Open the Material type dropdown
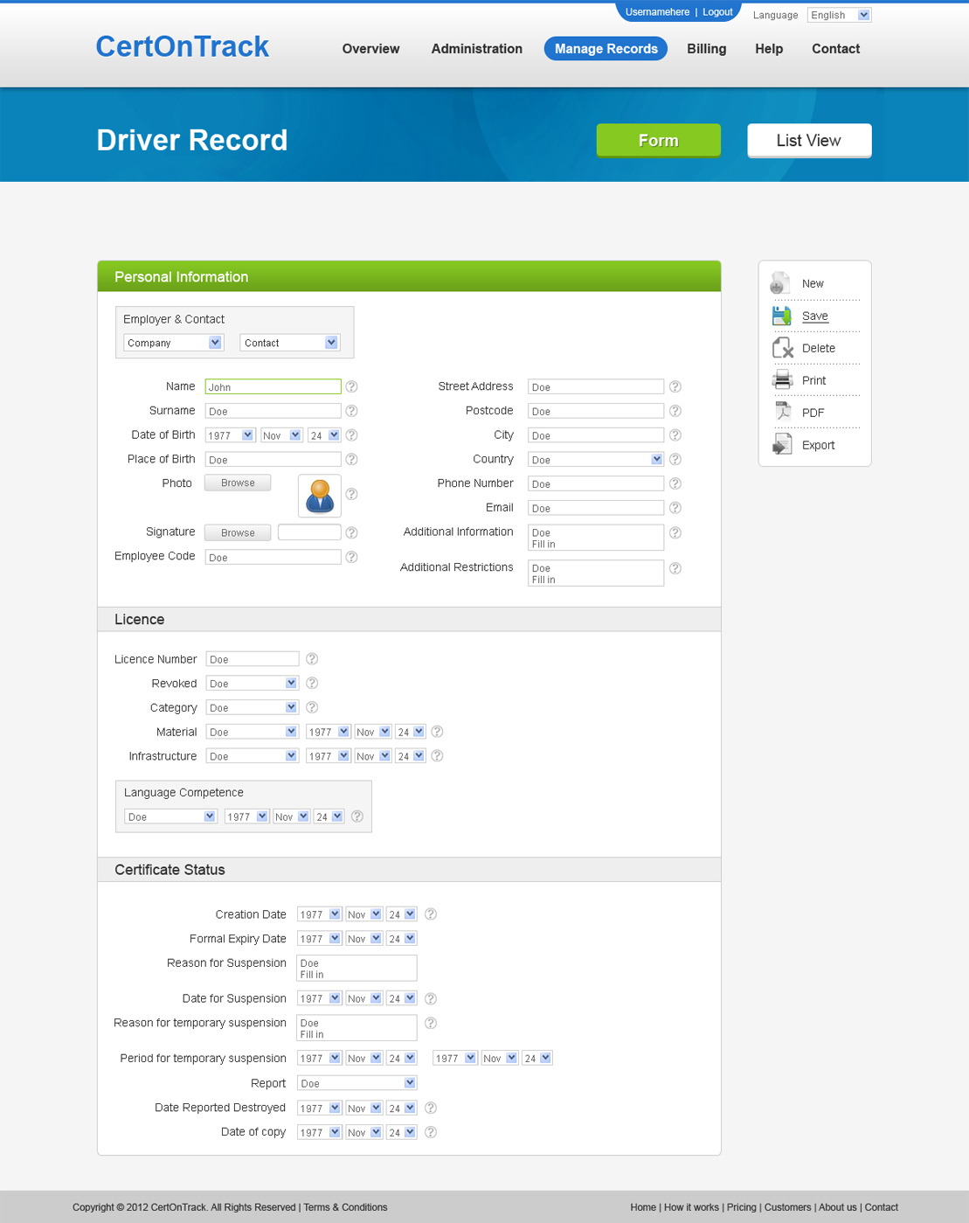The image size is (969, 1223). coord(253,732)
